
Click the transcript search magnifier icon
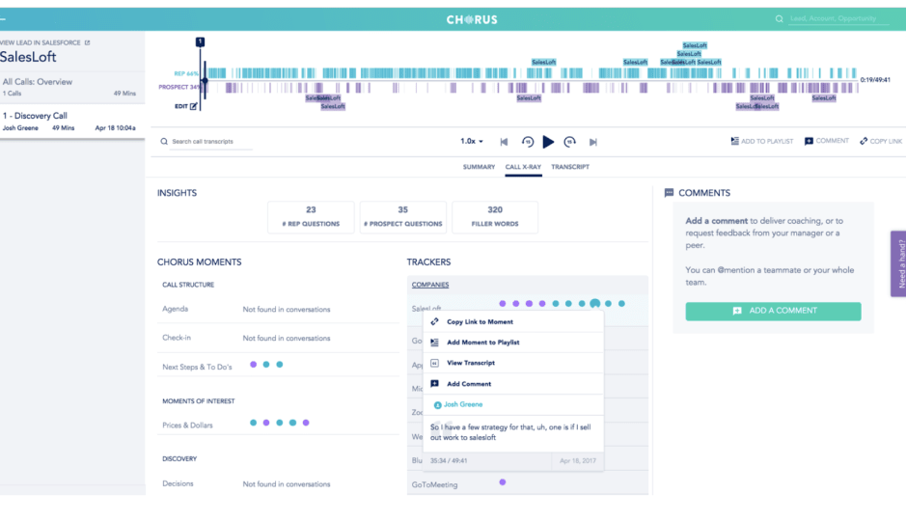(x=164, y=141)
